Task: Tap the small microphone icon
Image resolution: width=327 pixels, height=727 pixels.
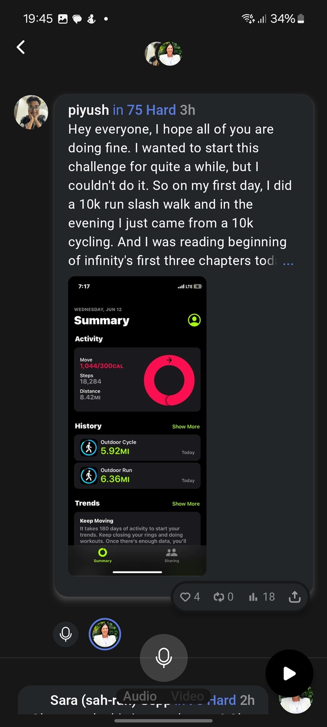Action: pos(66,634)
